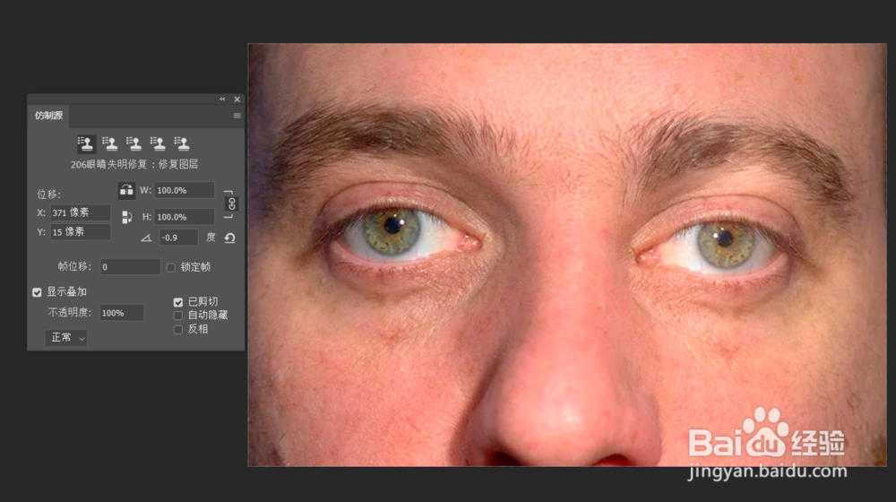
Task: Toggle the maintain aspect ratio link icon
Action: point(231,204)
